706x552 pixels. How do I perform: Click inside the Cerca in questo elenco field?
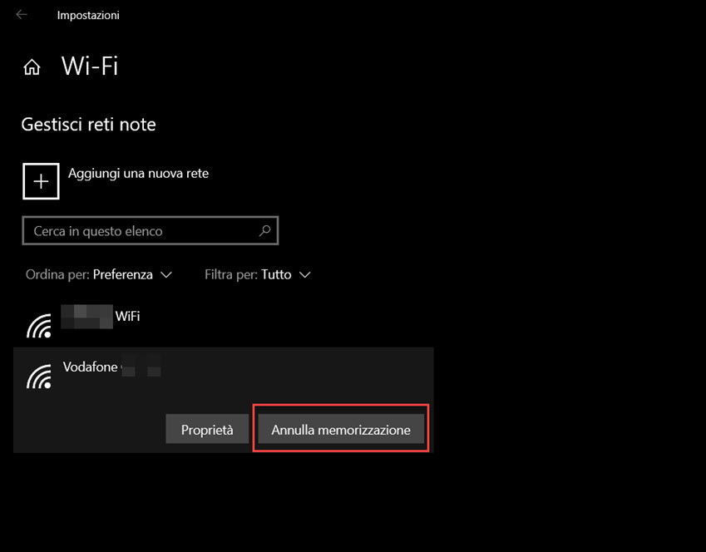pyautogui.click(x=125, y=230)
